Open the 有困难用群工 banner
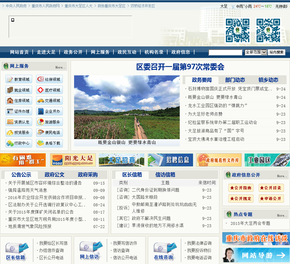 click(23, 160)
